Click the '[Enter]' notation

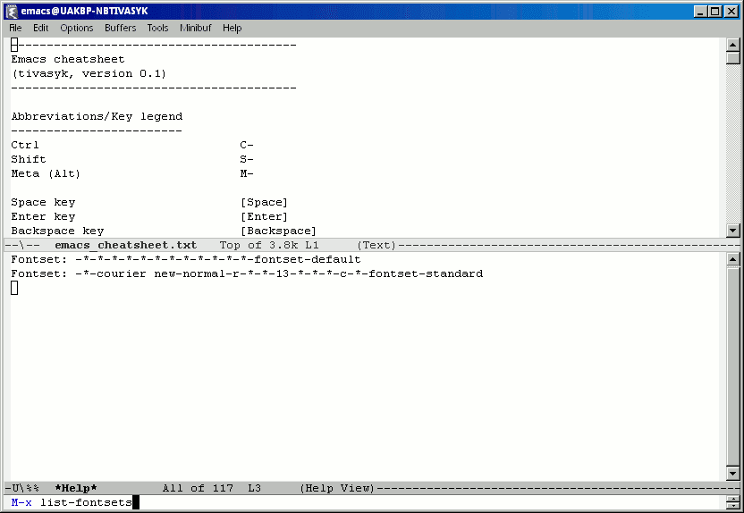(265, 216)
